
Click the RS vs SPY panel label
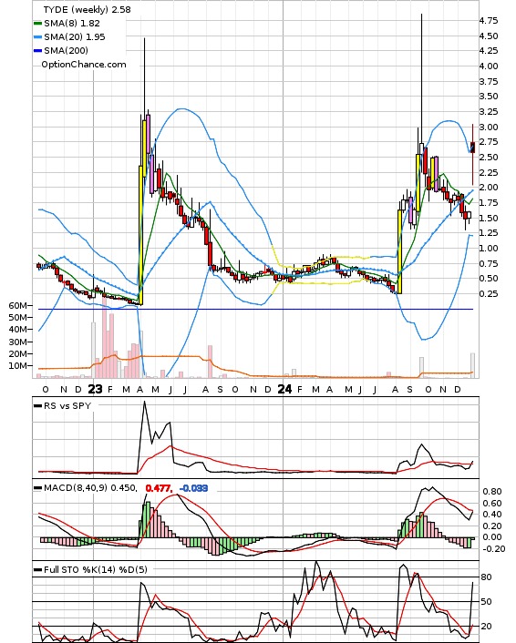pos(67,405)
